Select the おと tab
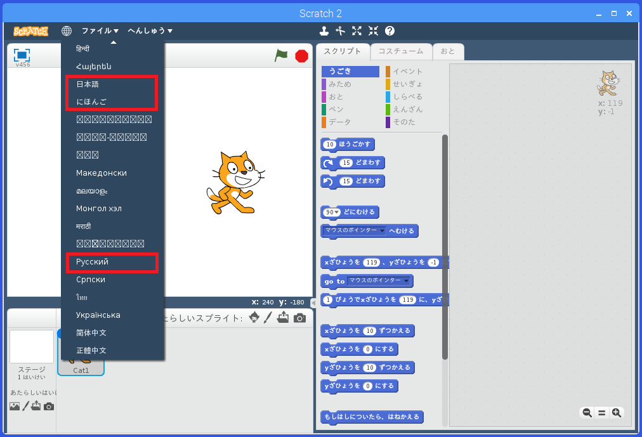This screenshot has width=642, height=437. pyautogui.click(x=448, y=51)
